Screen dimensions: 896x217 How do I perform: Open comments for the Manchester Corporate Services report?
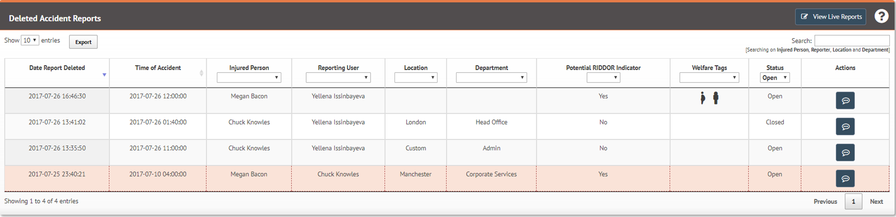click(x=845, y=179)
